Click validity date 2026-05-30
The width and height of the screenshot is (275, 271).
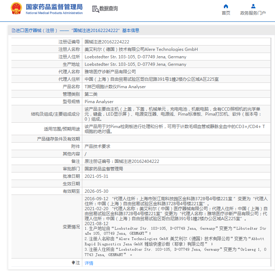(x=96, y=191)
